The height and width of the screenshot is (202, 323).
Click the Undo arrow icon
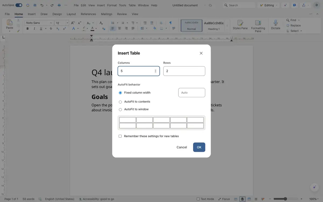(x=42, y=5)
